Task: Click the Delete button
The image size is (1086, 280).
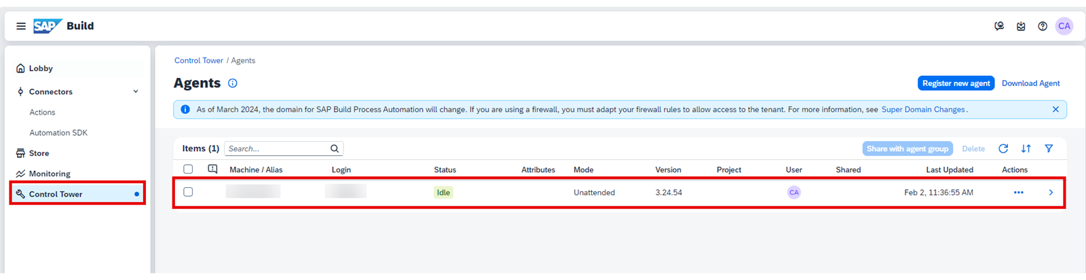Action: (x=973, y=148)
